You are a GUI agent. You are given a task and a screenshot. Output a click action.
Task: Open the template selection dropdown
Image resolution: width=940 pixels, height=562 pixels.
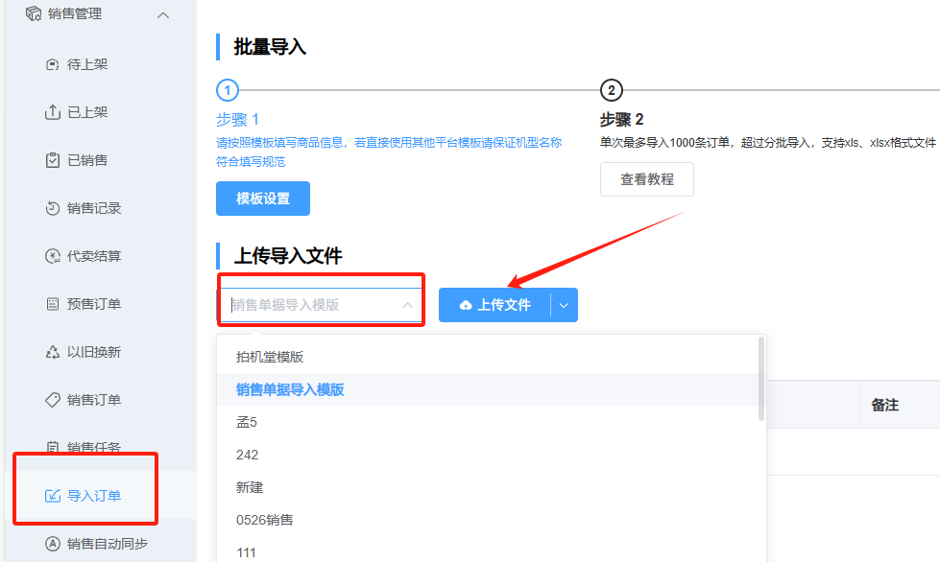tap(321, 305)
